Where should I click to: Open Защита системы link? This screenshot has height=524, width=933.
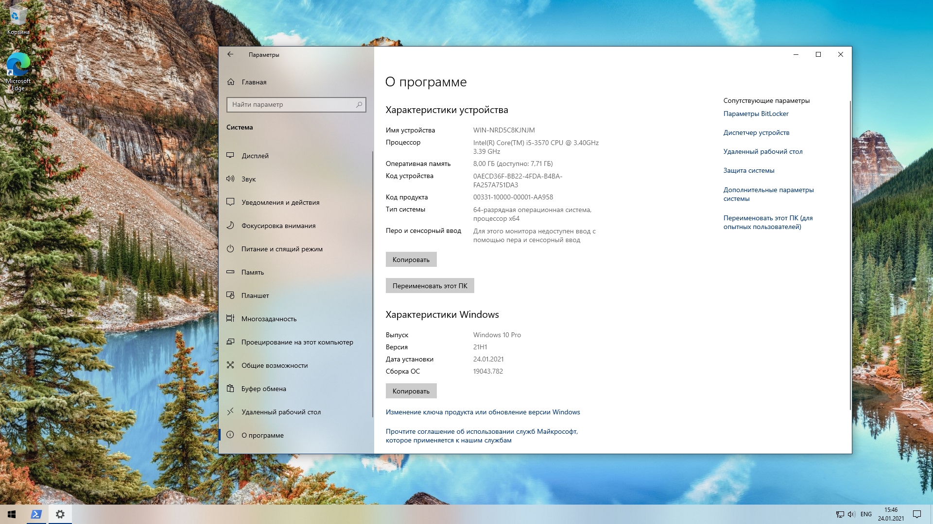[x=748, y=170]
